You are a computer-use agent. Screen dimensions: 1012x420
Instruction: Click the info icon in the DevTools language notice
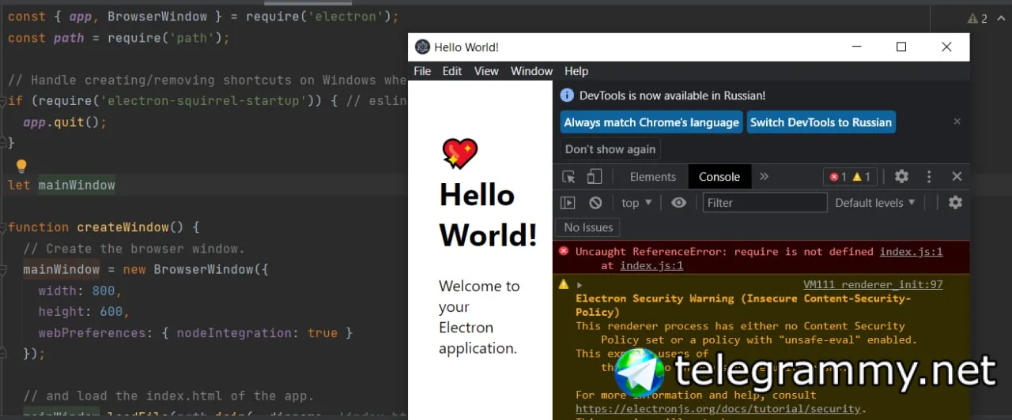567,96
